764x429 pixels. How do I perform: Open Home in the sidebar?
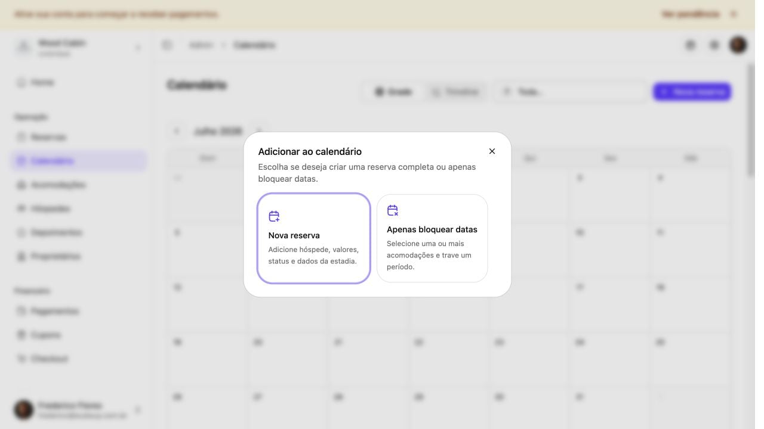79,82
